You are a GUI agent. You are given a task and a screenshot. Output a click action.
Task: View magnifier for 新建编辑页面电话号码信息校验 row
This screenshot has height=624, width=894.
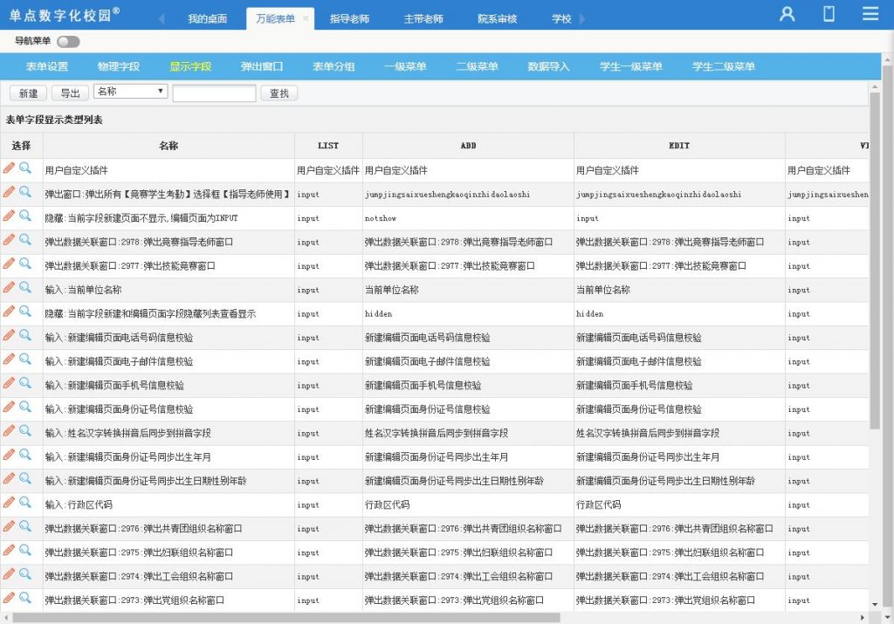pos(25,335)
